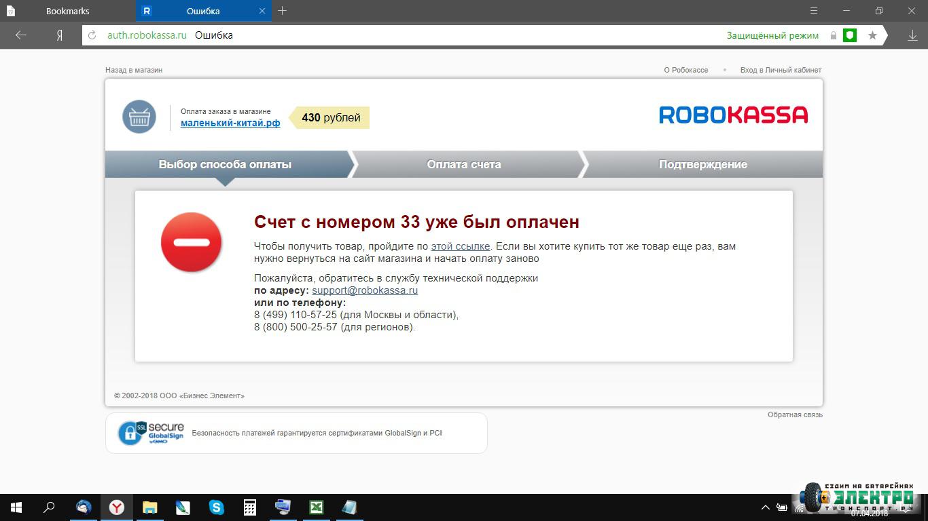The width and height of the screenshot is (928, 521).
Task: Open the browser hamburger menu
Action: pos(814,11)
